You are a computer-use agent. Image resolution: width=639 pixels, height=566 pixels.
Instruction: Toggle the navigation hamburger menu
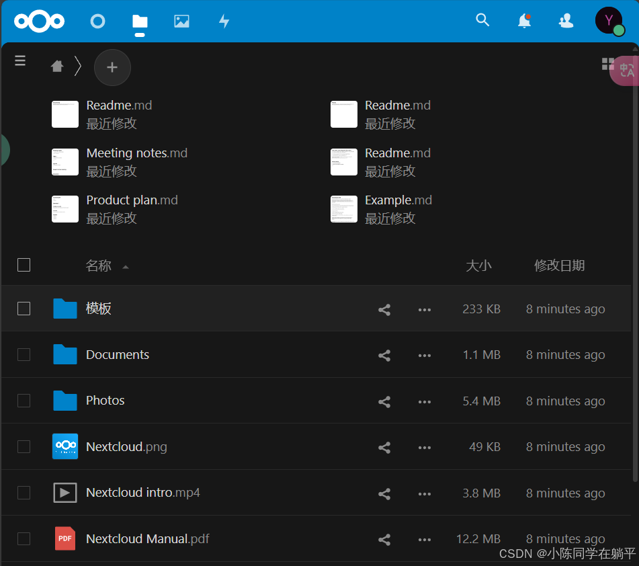pyautogui.click(x=20, y=60)
